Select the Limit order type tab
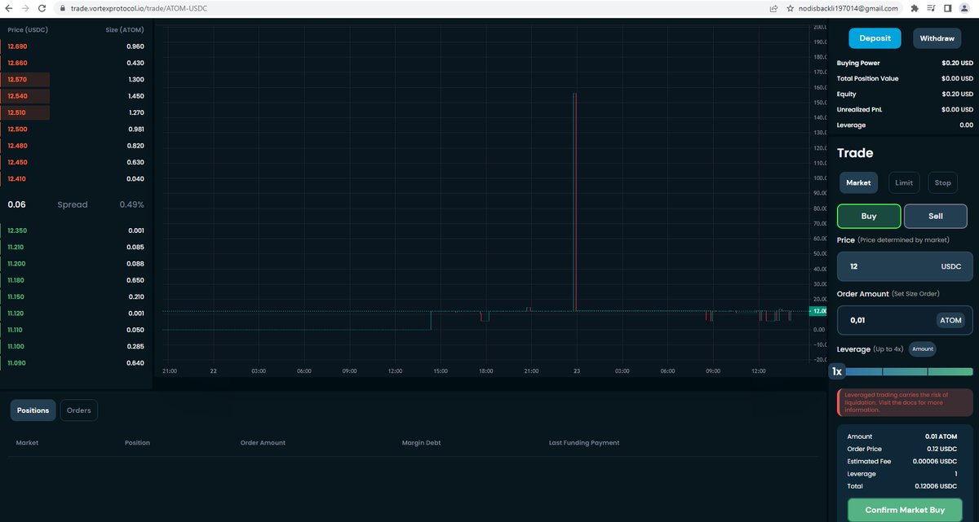Image resolution: width=979 pixels, height=522 pixels. (904, 182)
